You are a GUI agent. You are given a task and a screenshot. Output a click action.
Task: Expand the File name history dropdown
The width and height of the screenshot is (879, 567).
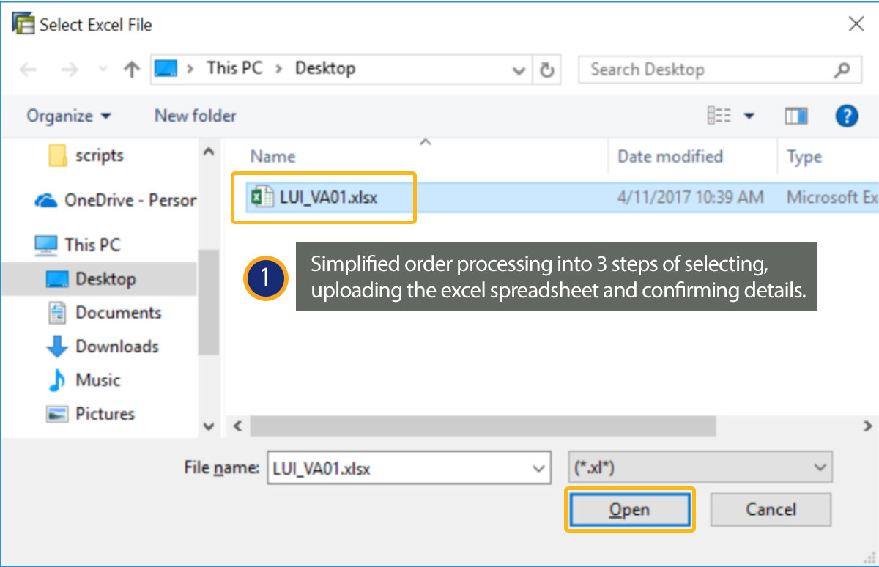point(539,468)
